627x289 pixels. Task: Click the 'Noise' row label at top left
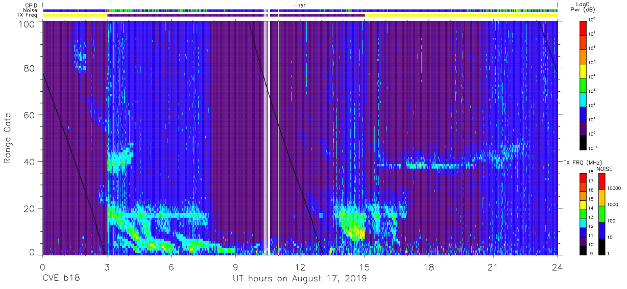[x=30, y=10]
